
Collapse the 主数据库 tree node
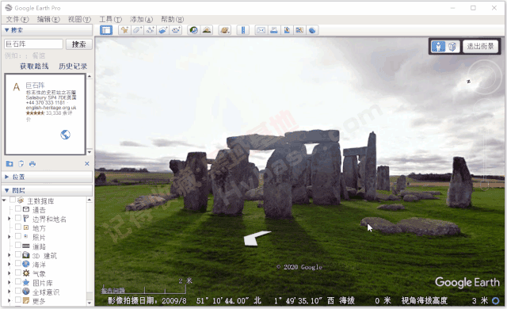click(4, 200)
